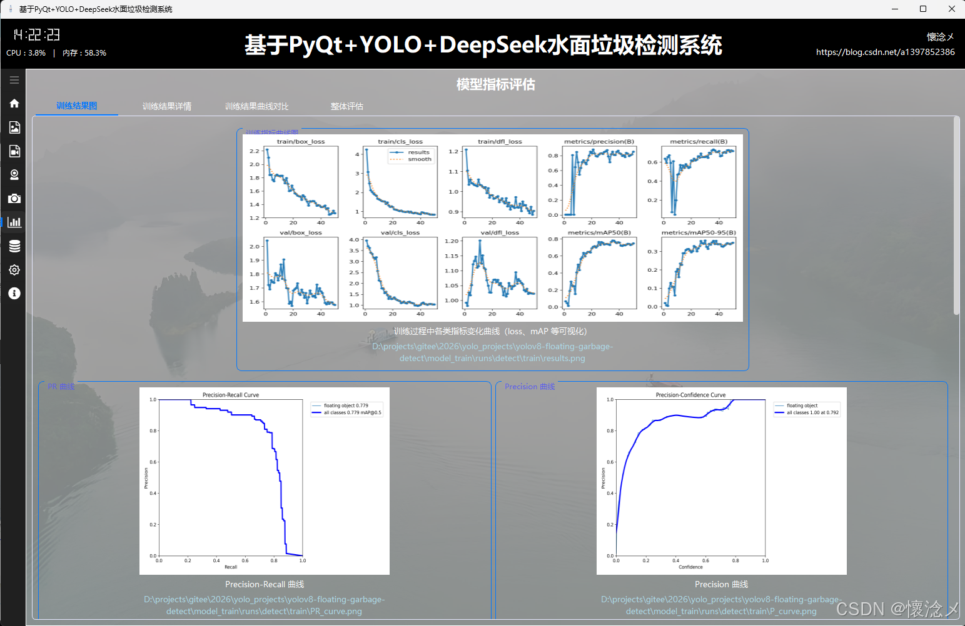Click the author name 懷淰メ in the header

941,37
